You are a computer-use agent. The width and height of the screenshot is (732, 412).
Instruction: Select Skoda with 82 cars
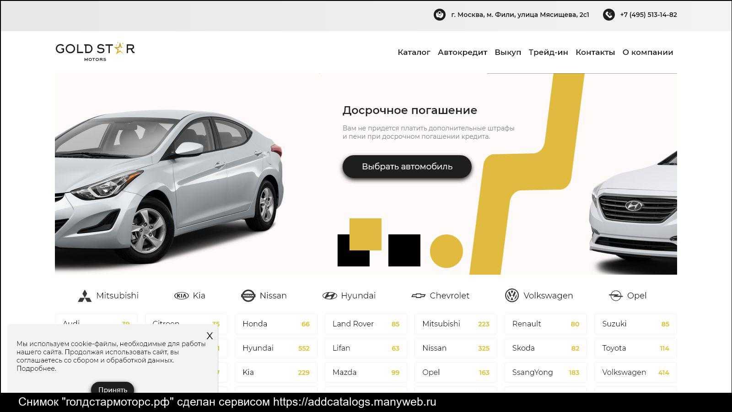click(x=546, y=348)
